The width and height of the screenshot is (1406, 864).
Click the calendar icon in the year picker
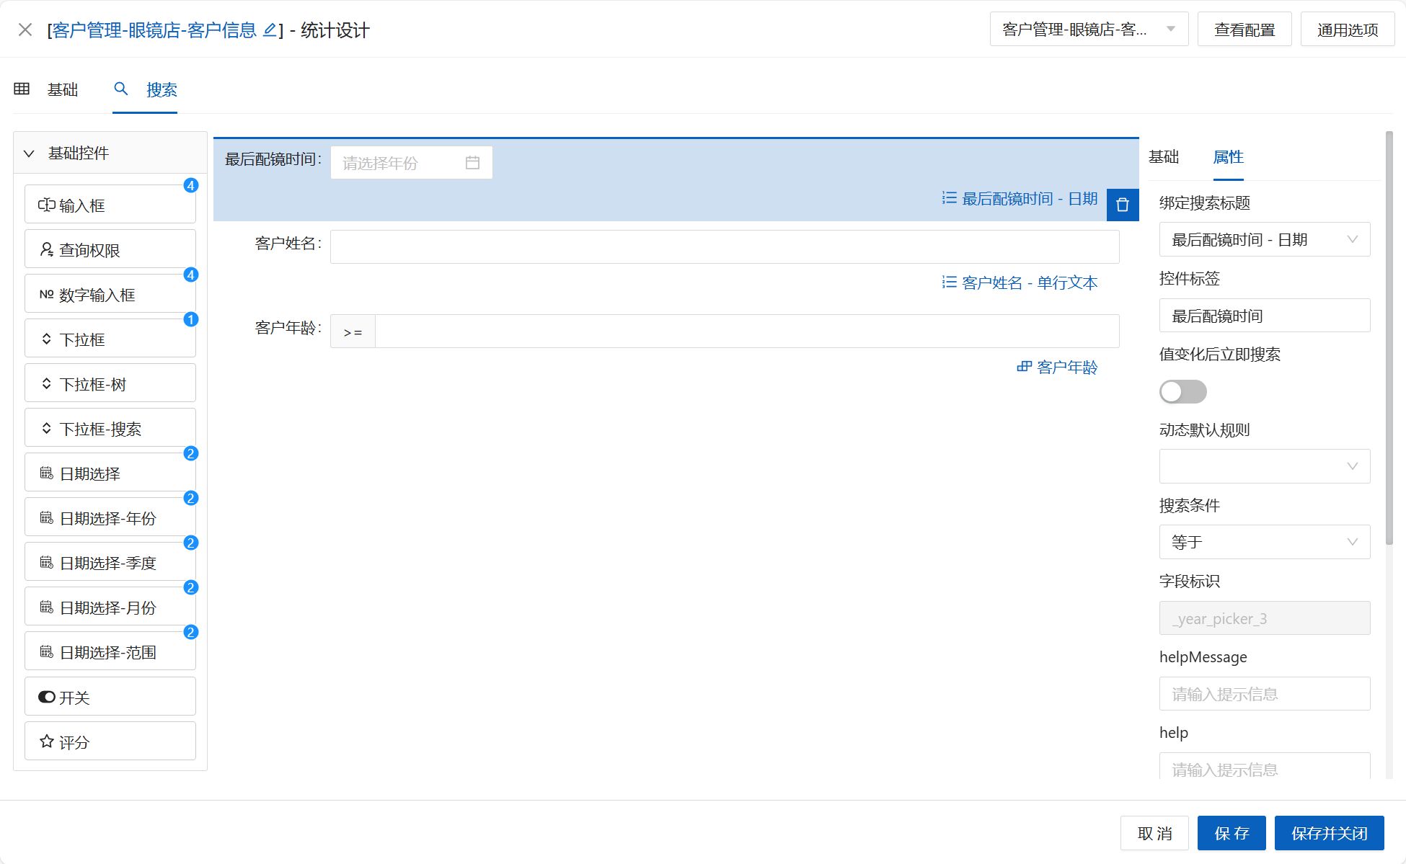pyautogui.click(x=472, y=163)
